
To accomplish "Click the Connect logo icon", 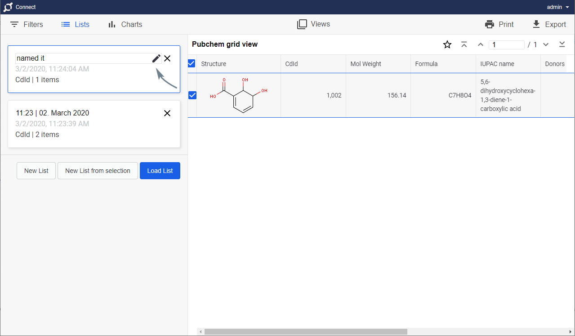I will coord(8,7).
